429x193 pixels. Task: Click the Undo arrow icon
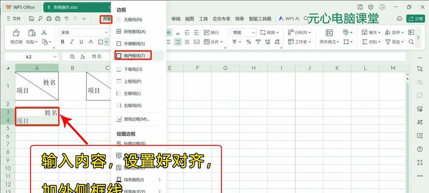67,19
